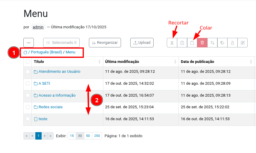Image resolution: width=256 pixels, height=153 pixels.
Task: Click the 'Menu' page heading
Action: (36, 13)
